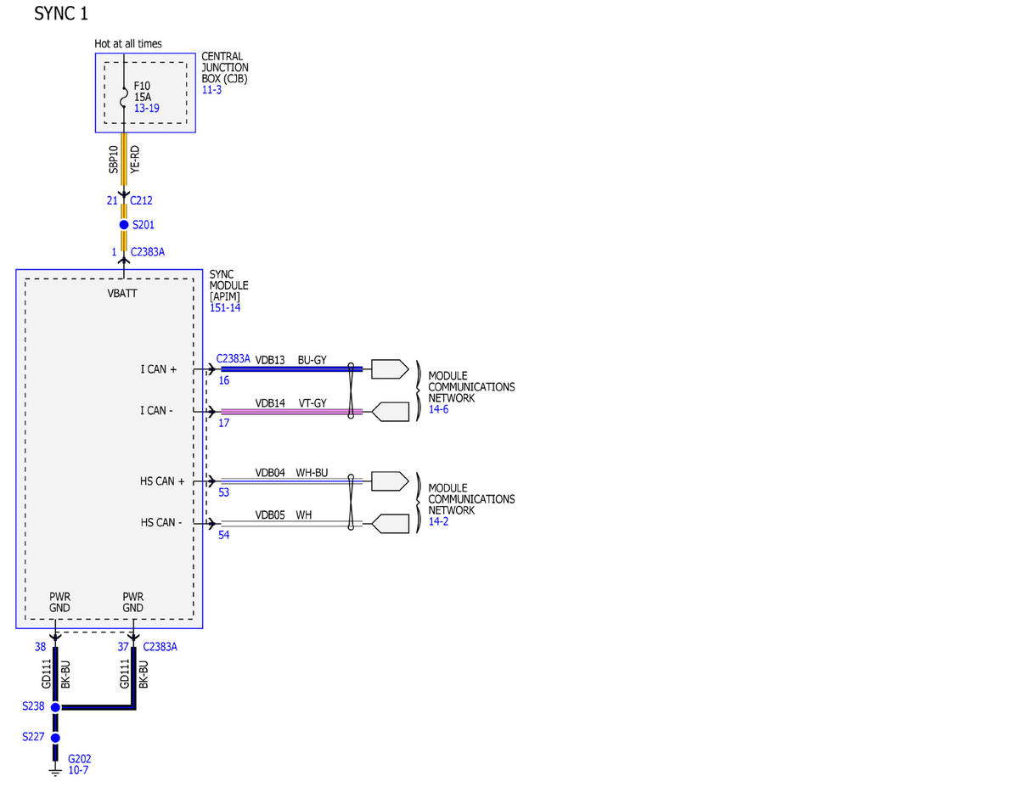Screen dimensions: 1019x787
Task: Open the 11-3 Central Junction Box reference
Action: [212, 89]
